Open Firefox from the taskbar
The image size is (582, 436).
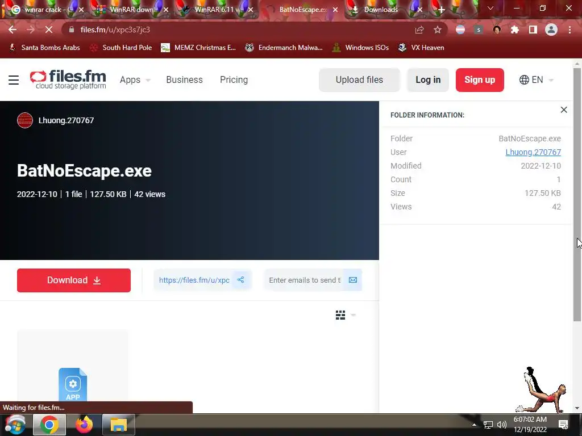pyautogui.click(x=84, y=425)
